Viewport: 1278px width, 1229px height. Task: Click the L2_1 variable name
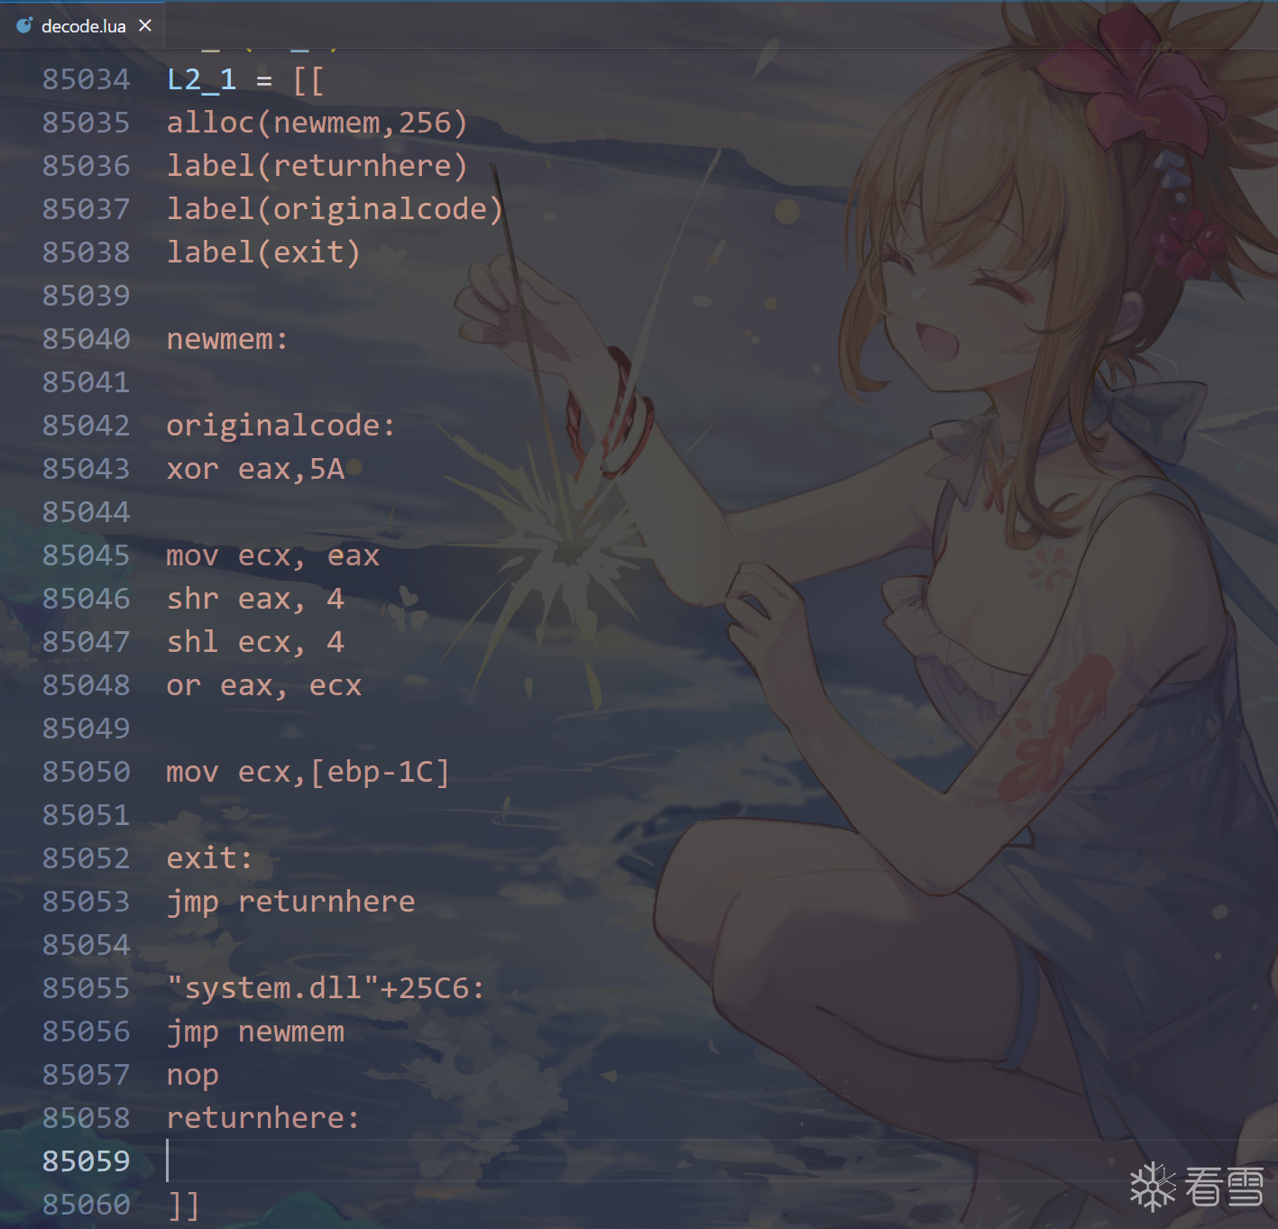201,79
